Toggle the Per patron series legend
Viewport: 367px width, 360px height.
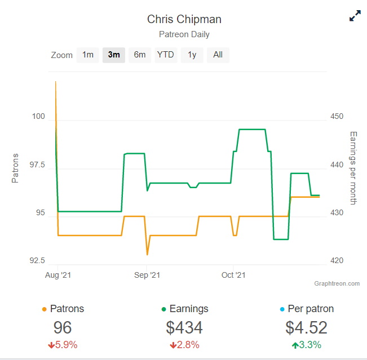(307, 309)
